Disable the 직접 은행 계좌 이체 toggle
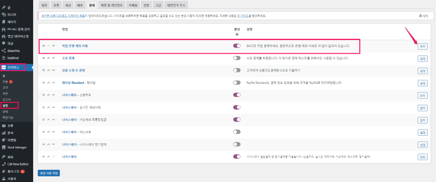 click(237, 46)
